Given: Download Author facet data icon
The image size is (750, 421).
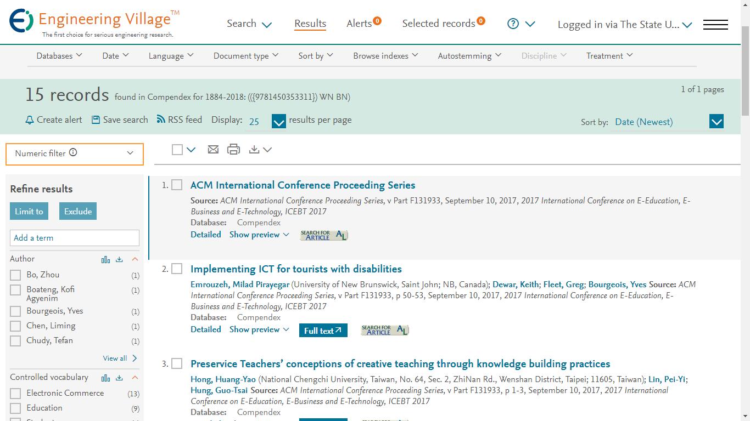Looking at the screenshot, I should point(119,259).
